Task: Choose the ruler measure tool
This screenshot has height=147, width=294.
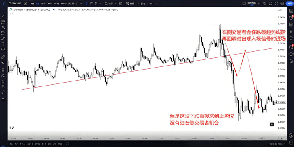Action: point(3,57)
